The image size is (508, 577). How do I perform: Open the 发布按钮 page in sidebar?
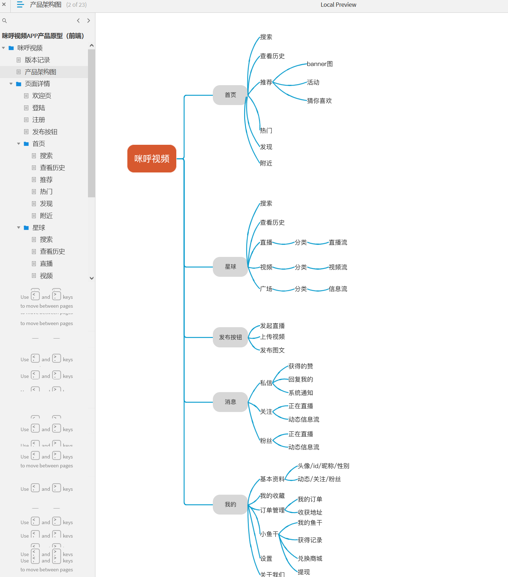[45, 132]
